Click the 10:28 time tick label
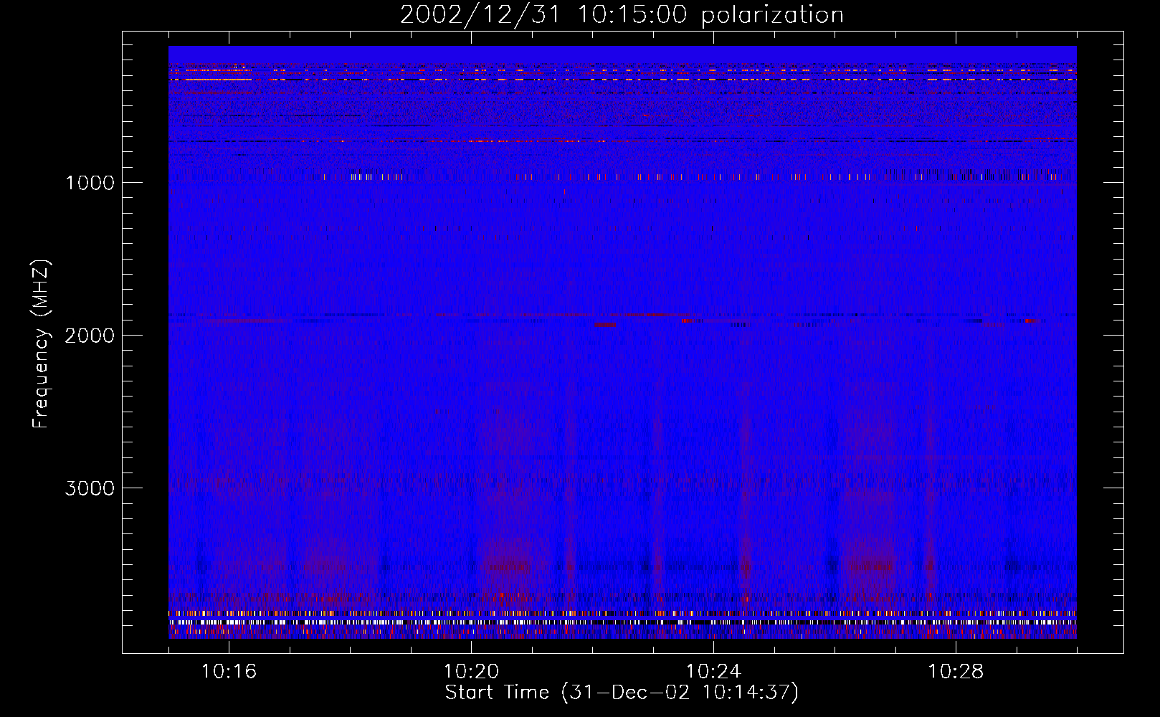This screenshot has height=717, width=1160. [x=956, y=672]
